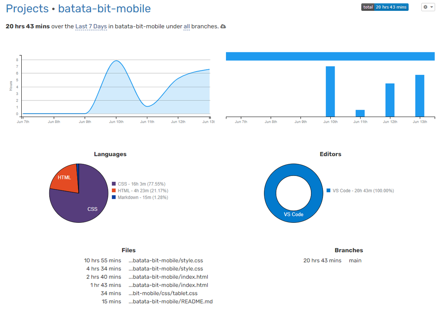440x310 pixels.
Task: Click the cloud download icon
Action: [223, 26]
